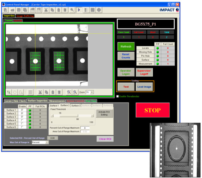
Task: Click the Percent Out of Range Maximum field
Action: pyautogui.click(x=85, y=128)
